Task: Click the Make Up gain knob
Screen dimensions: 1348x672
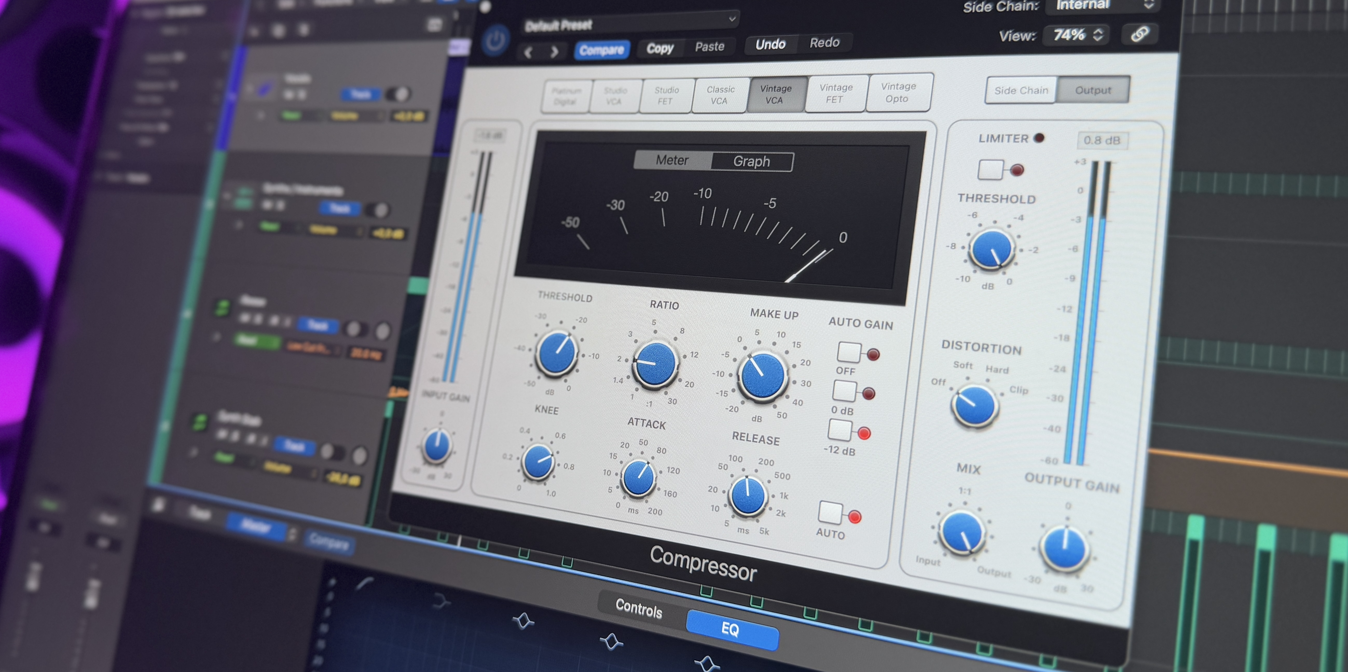Action: [x=762, y=375]
